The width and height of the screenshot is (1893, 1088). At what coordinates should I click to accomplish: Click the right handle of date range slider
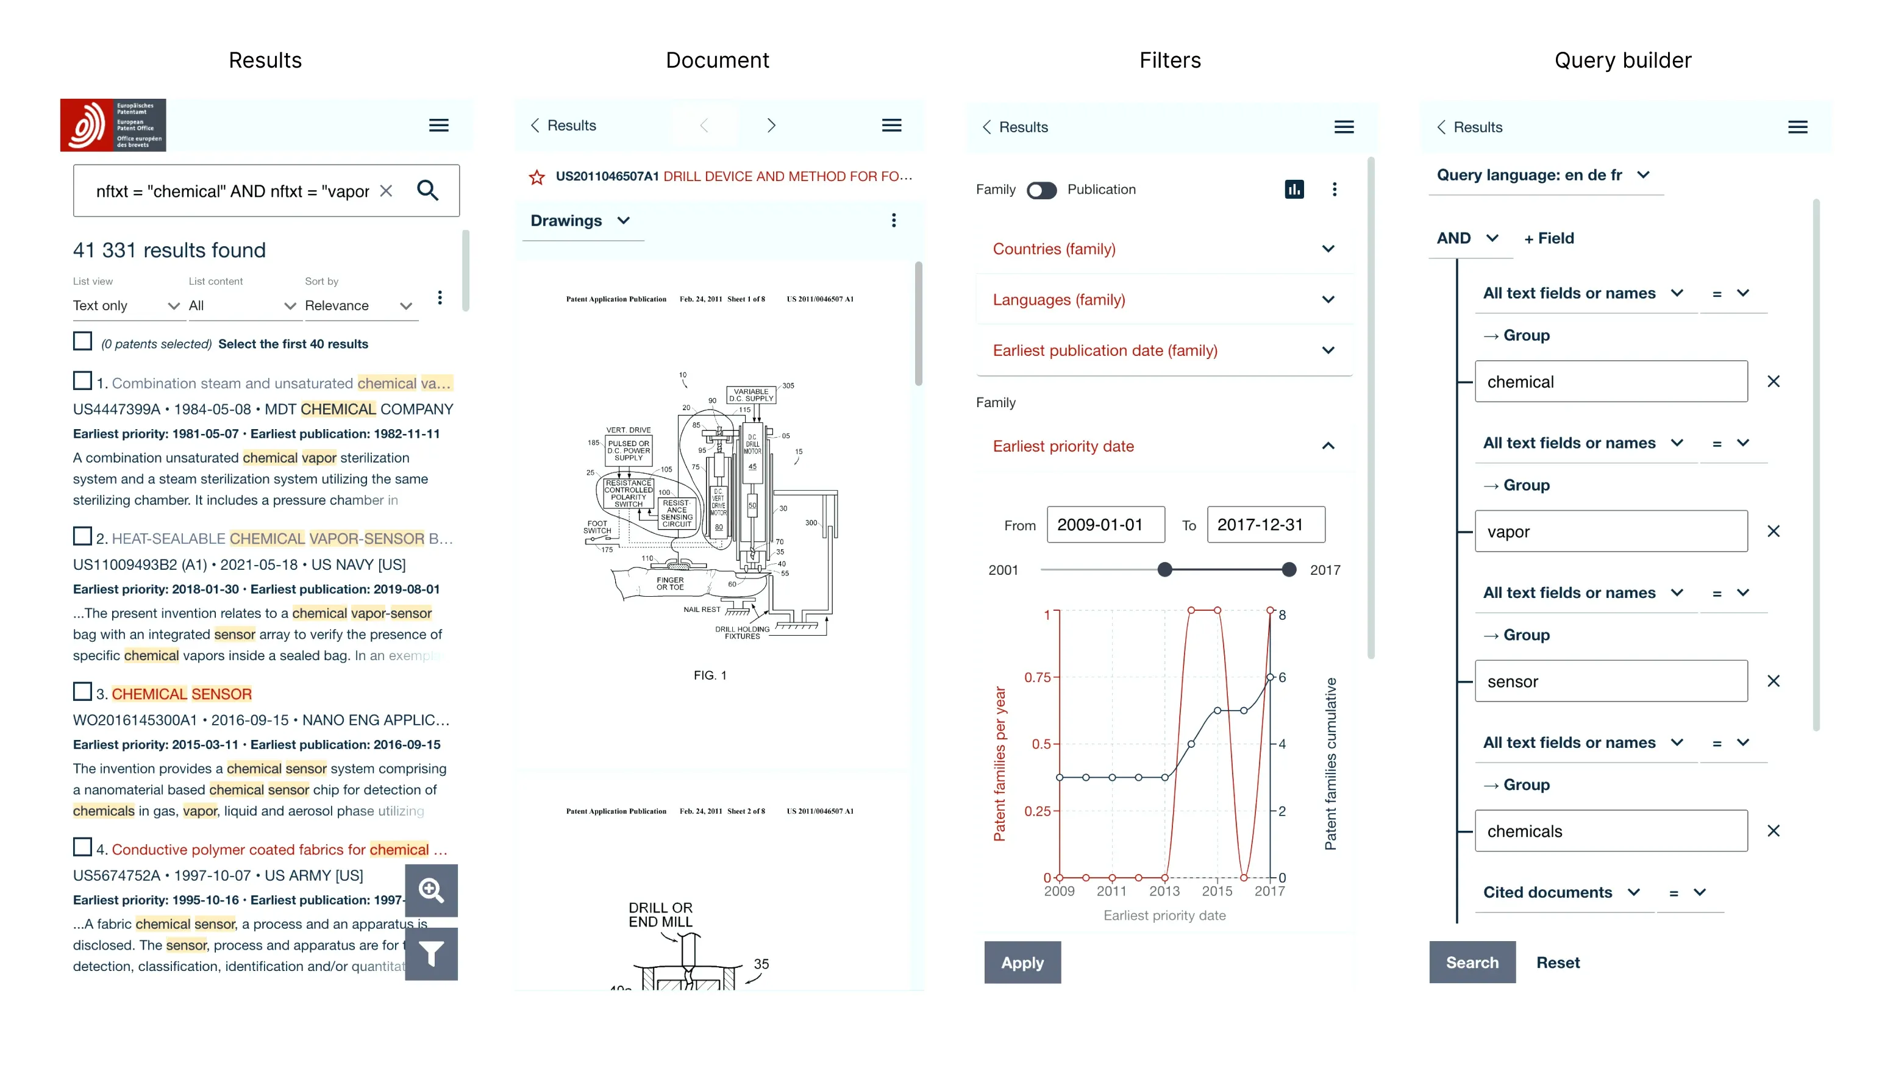pyautogui.click(x=1288, y=570)
